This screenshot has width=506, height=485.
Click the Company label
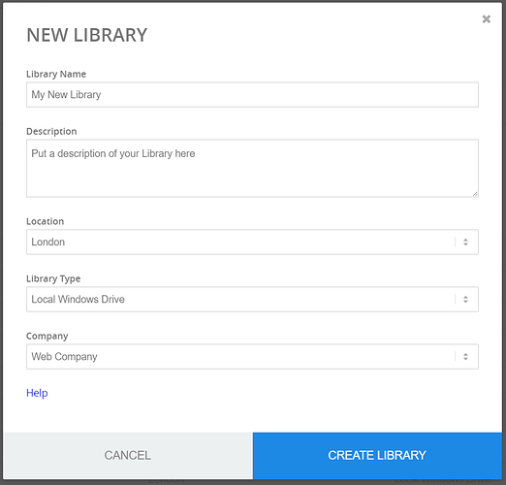[47, 336]
